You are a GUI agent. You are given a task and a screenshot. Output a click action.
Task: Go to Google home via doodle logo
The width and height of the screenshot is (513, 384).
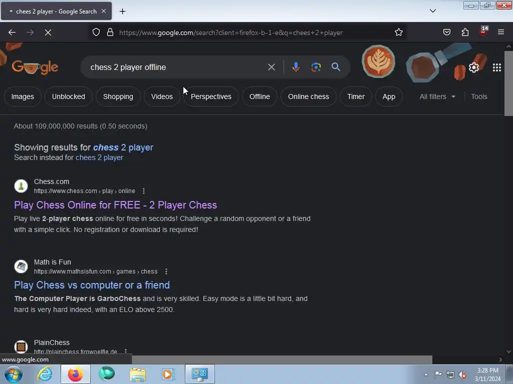(x=35, y=67)
